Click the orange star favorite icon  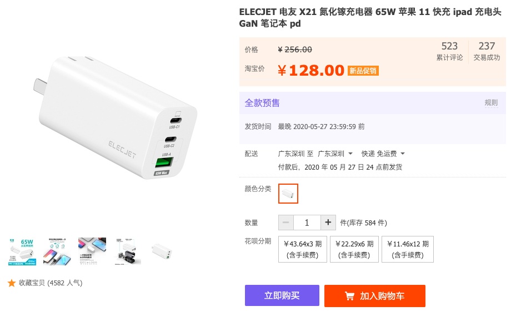coord(12,283)
